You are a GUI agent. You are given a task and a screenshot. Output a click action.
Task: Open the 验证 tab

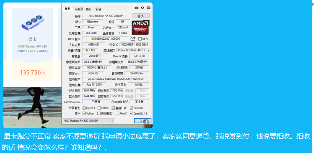coord(99,9)
